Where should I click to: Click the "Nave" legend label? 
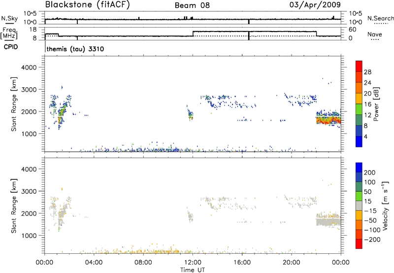[x=375, y=34]
